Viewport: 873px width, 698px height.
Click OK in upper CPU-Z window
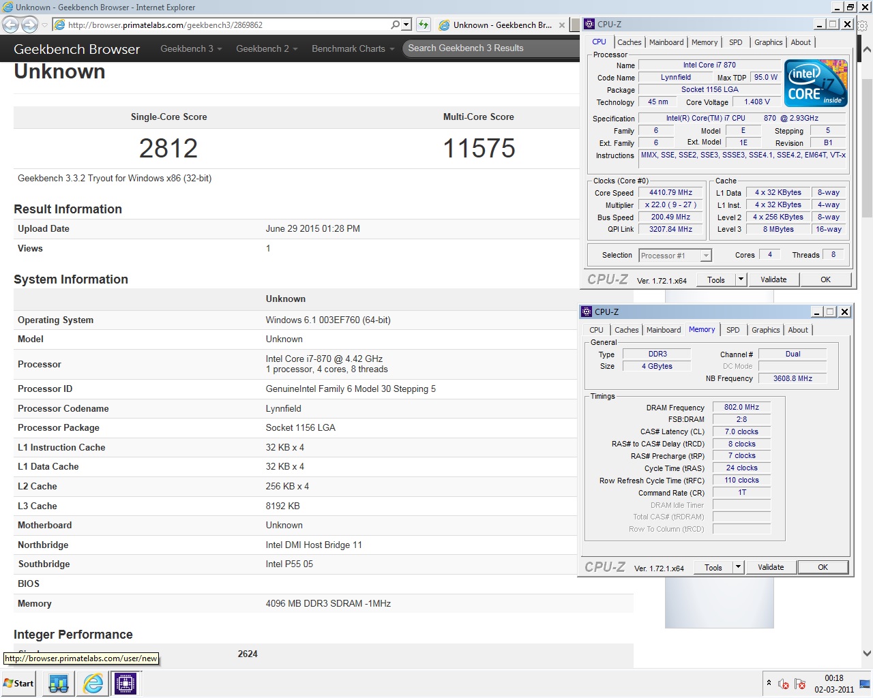(825, 279)
